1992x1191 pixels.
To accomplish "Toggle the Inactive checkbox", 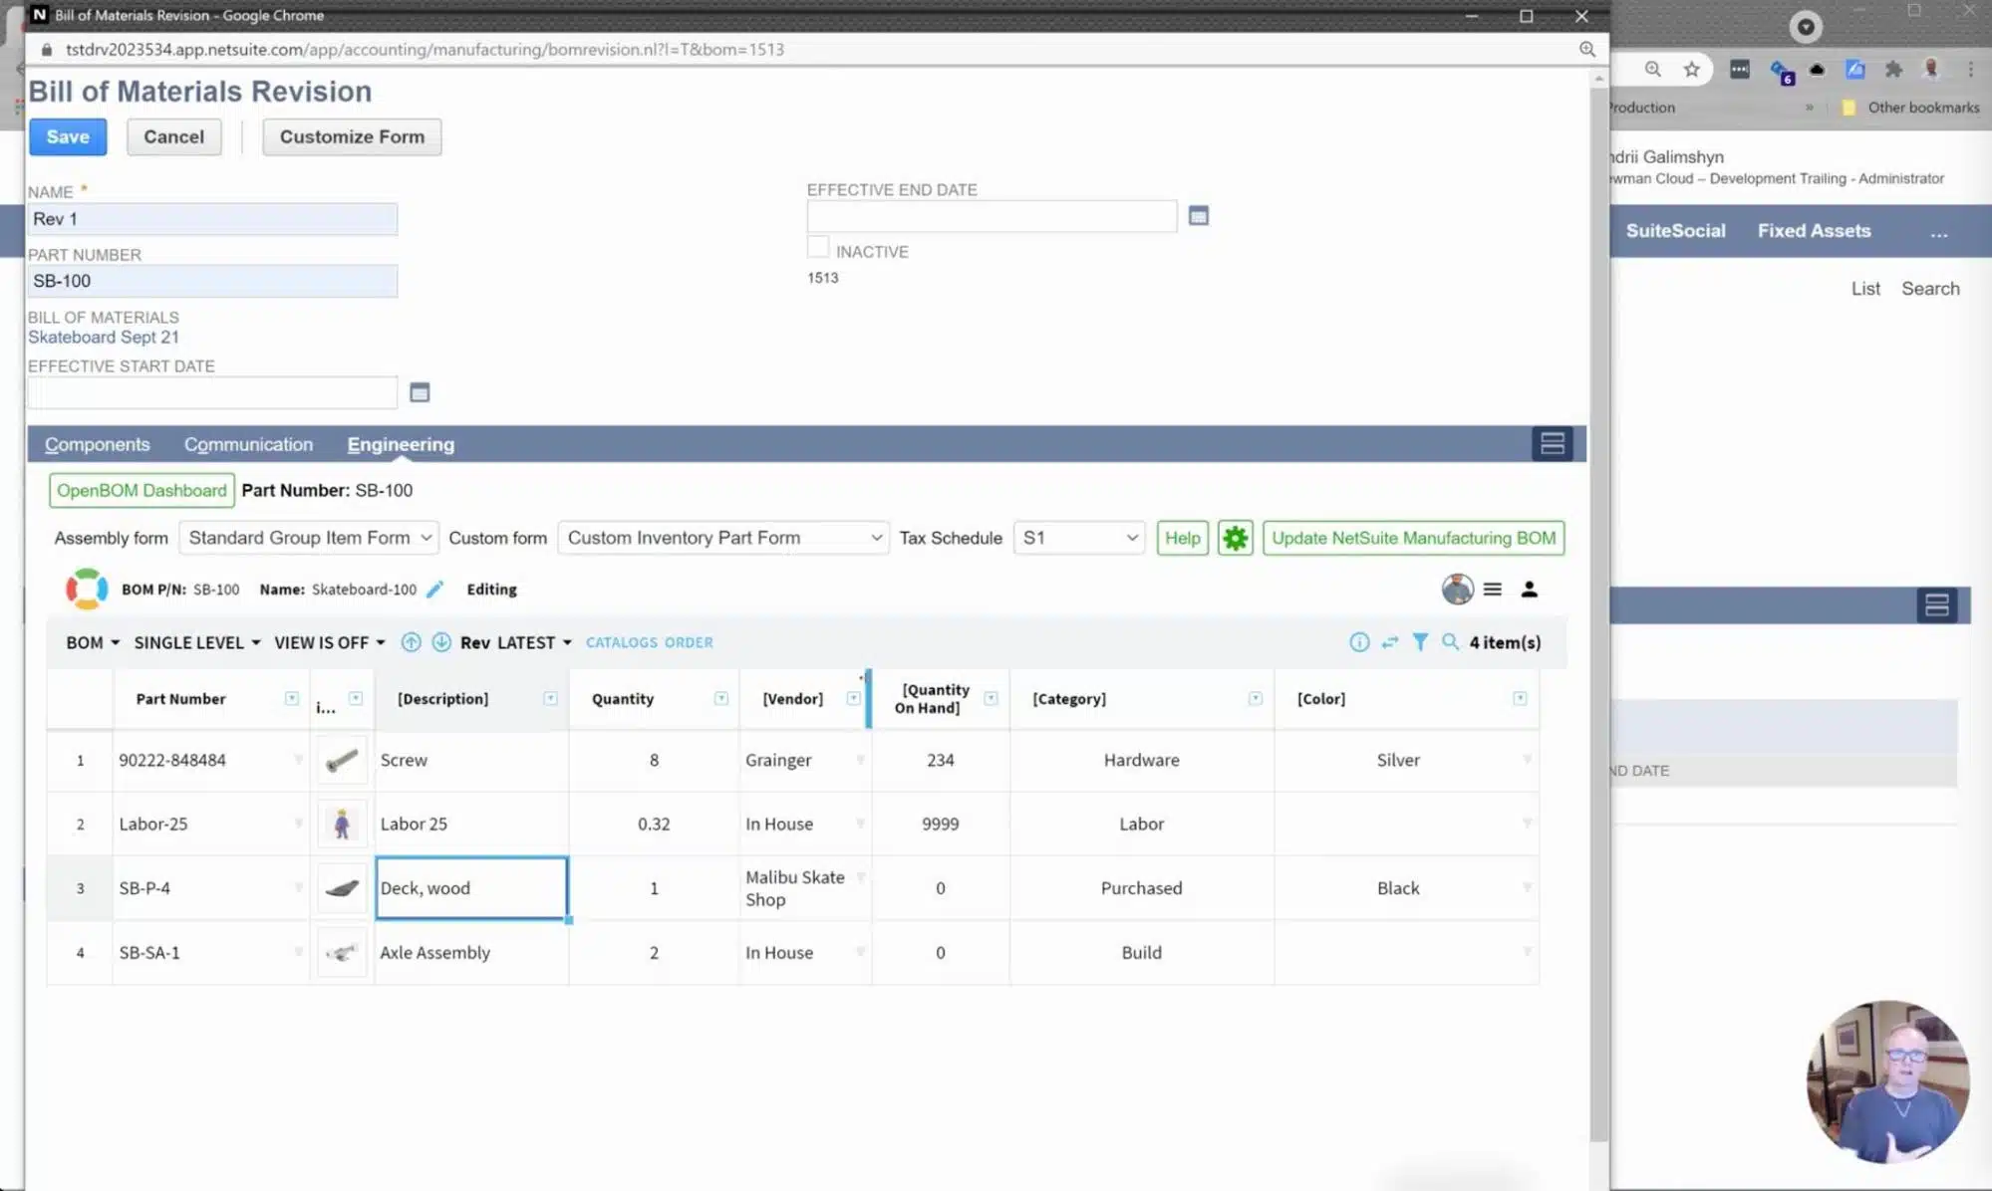I will 818,247.
